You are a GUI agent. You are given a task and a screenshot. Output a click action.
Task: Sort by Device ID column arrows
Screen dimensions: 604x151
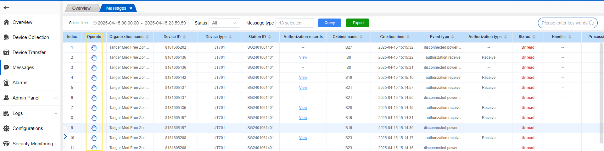[x=184, y=37]
